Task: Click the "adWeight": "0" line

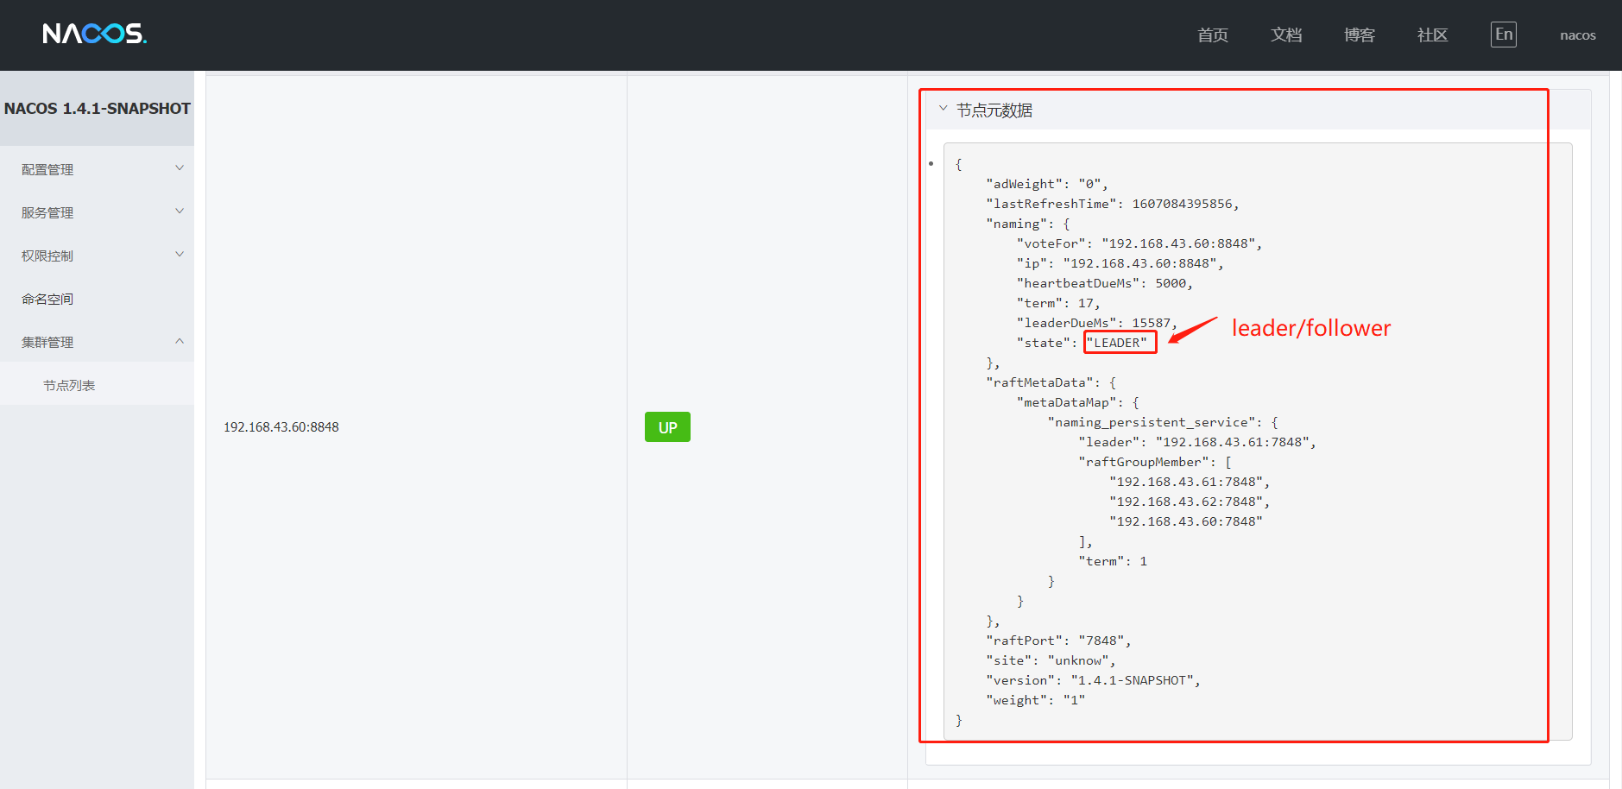Action: click(x=1046, y=184)
